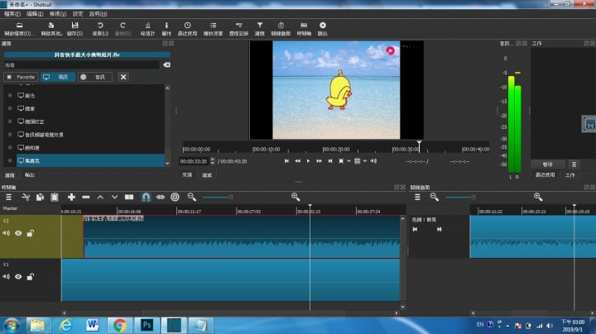596x334 pixels.
Task: Switch to the Project player tab
Action: [x=207, y=175]
